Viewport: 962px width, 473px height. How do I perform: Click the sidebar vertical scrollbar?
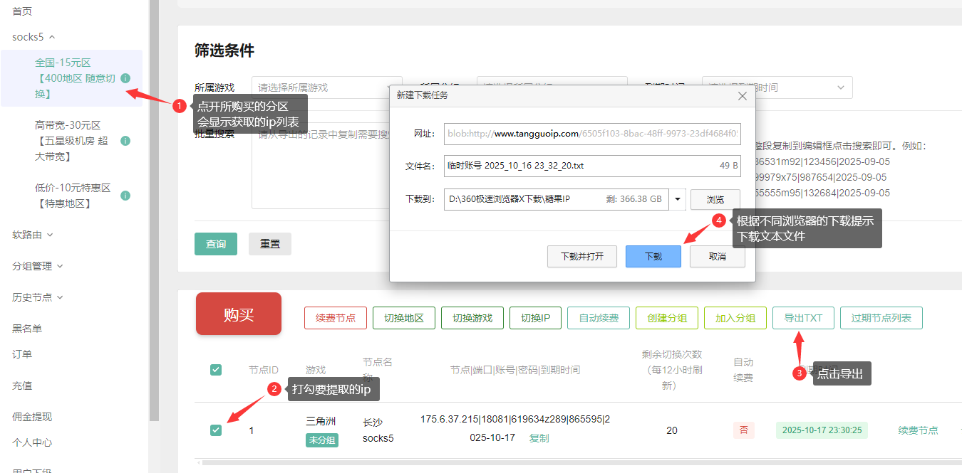pos(153,213)
